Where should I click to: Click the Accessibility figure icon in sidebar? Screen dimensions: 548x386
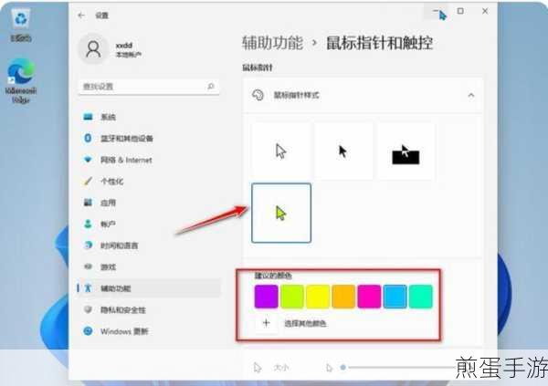point(88,287)
